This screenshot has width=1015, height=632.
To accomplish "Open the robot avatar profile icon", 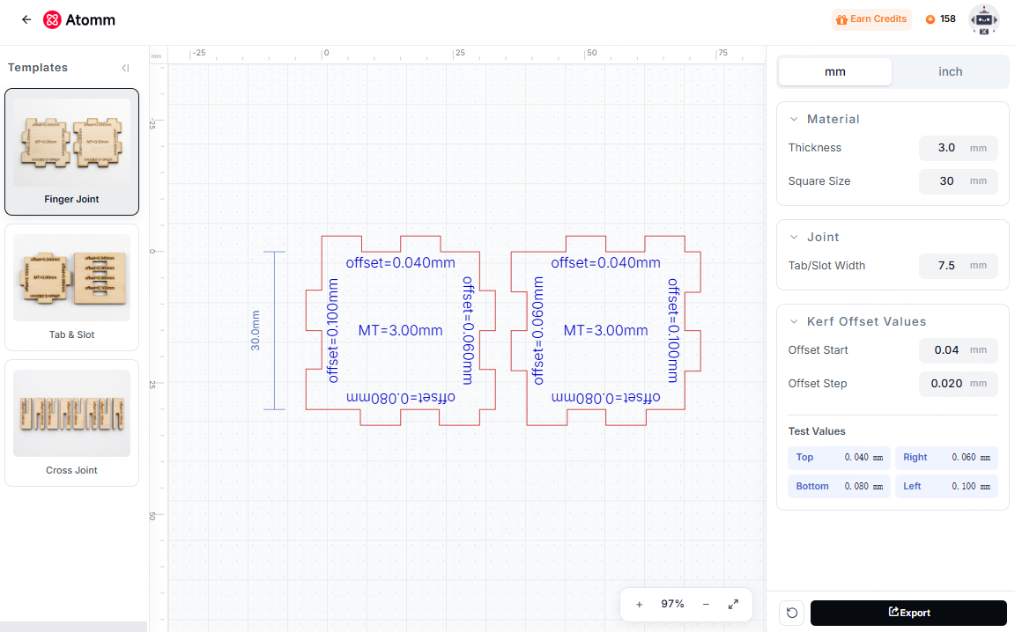I will pyautogui.click(x=983, y=19).
